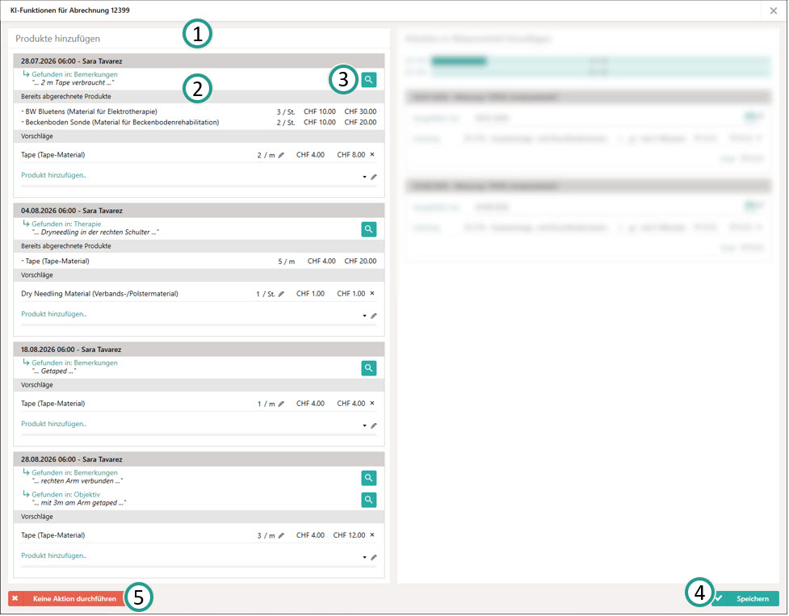Remove the Tape suggestion costing CHF 8.00
789x616 pixels.
[x=372, y=154]
